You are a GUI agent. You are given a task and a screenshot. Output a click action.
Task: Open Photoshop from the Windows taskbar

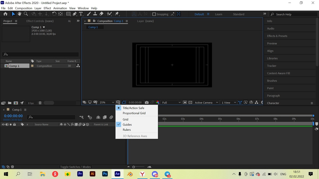105,174
